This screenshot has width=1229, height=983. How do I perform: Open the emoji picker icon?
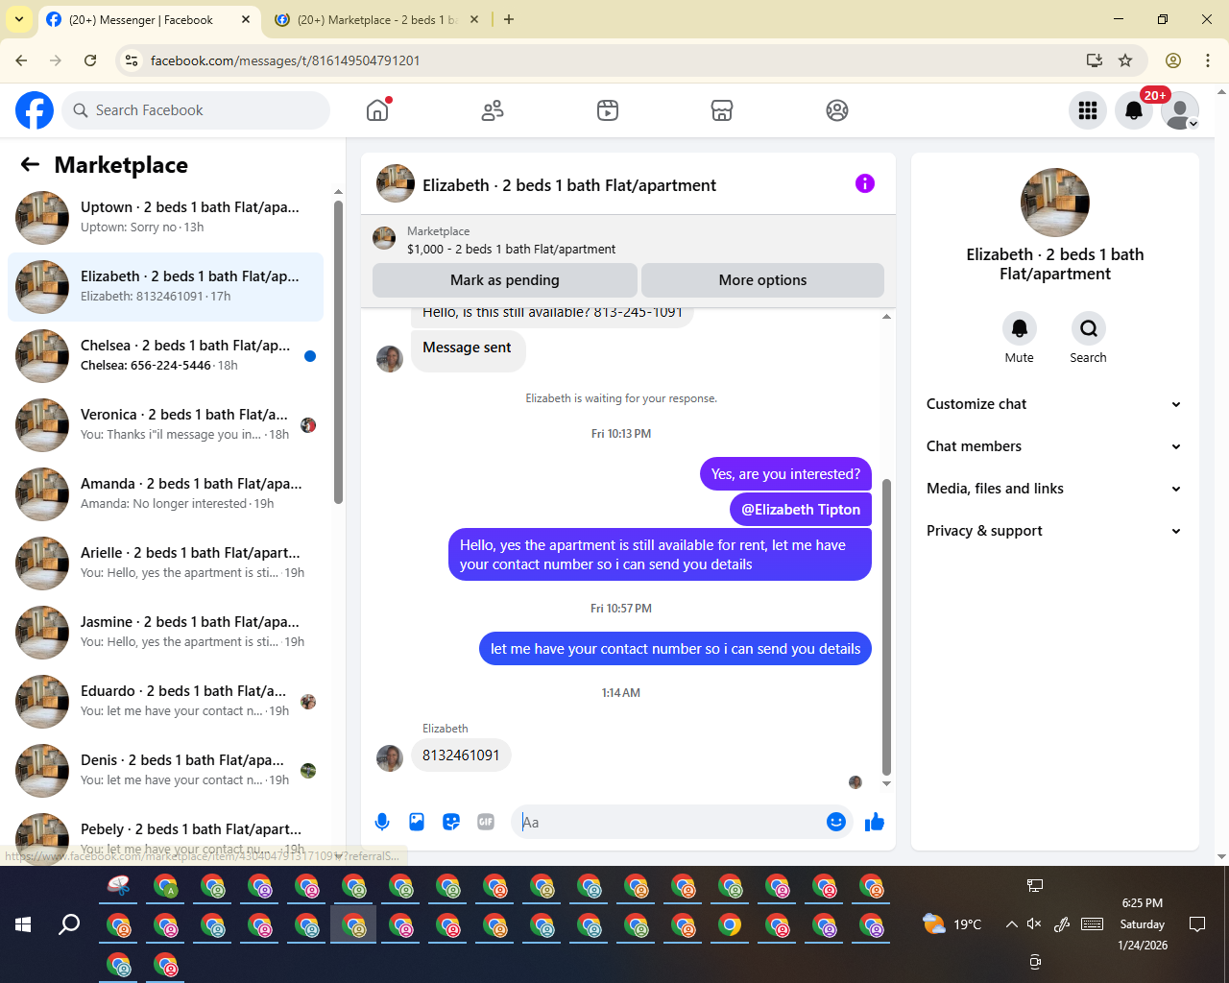836,822
